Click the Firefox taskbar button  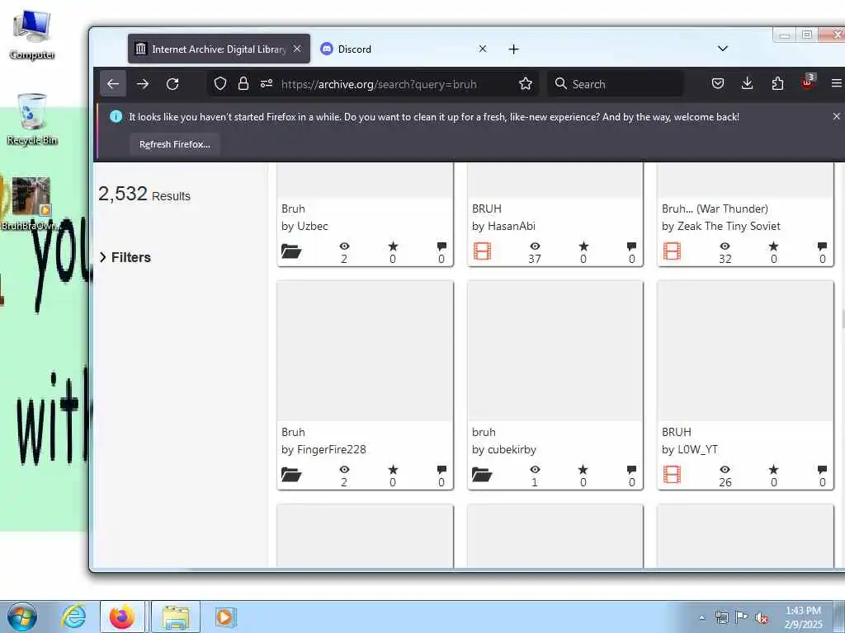click(x=122, y=617)
